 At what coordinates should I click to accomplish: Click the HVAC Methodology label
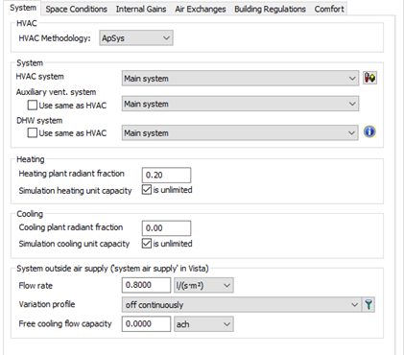point(55,38)
